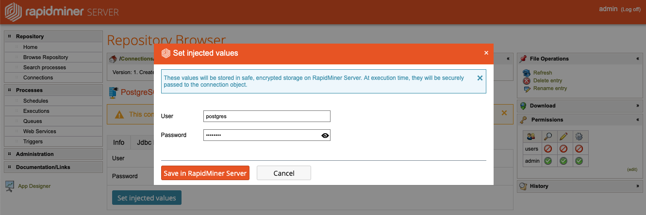Expand the History panel
The height and width of the screenshot is (215, 646).
[637, 186]
